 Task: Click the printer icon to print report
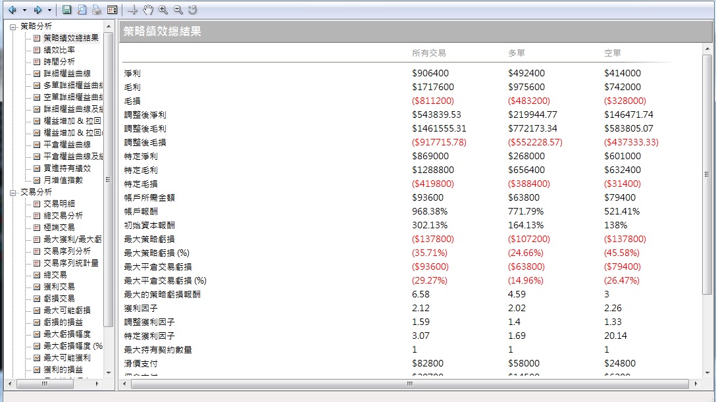[96, 10]
